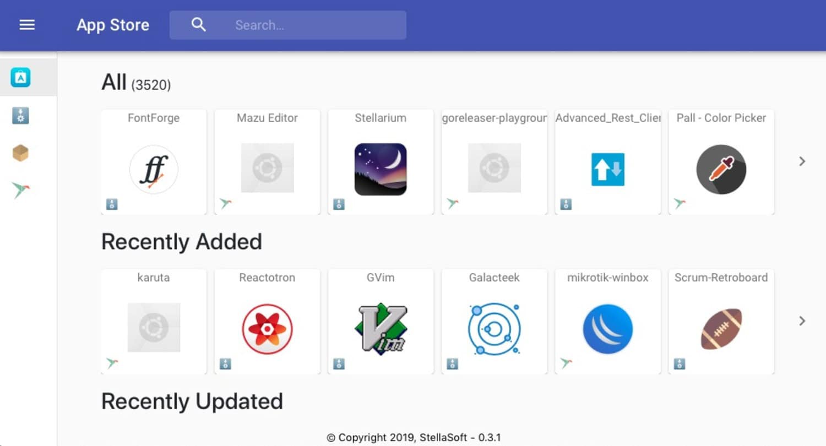The height and width of the screenshot is (446, 826).
Task: Open the mikrotik-winbox blue circle icon
Action: [608, 329]
